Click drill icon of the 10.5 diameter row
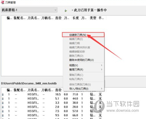 click(3, 94)
